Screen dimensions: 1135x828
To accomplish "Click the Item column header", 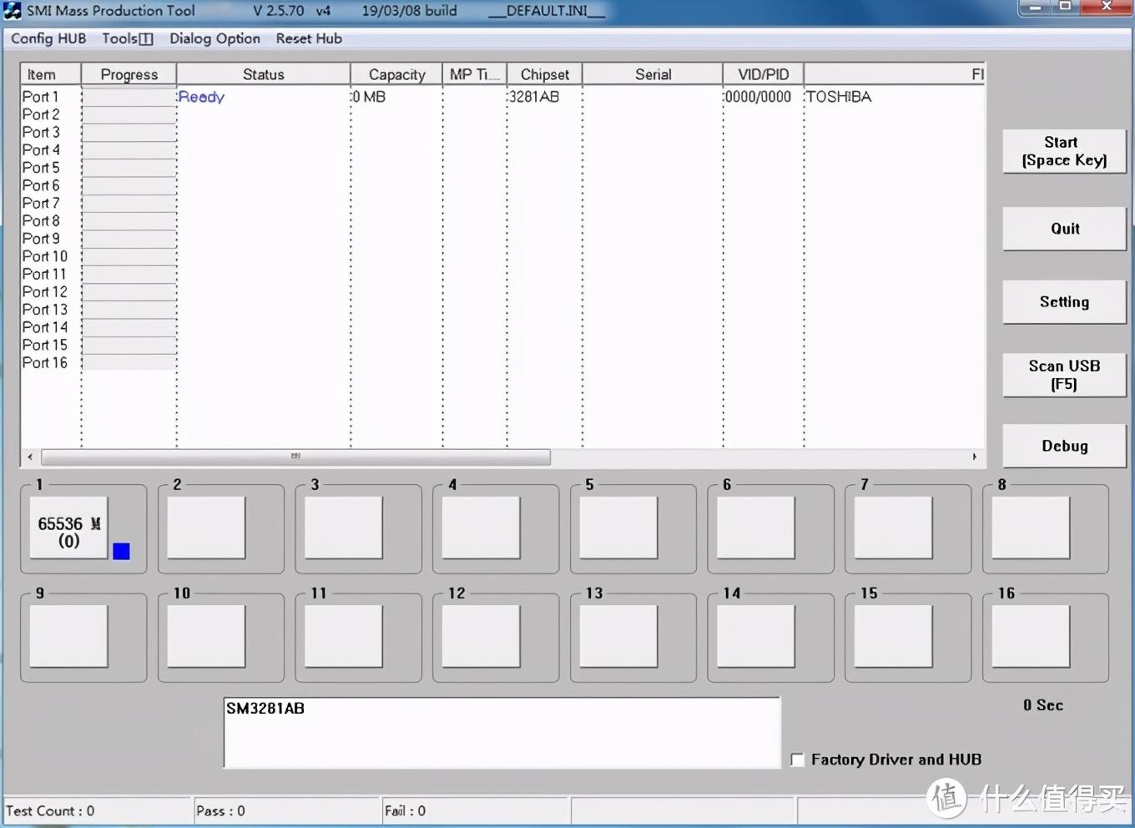I will pyautogui.click(x=50, y=74).
